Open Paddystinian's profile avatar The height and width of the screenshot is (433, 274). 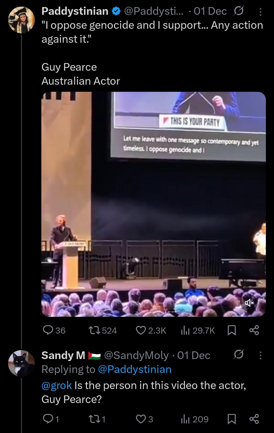(21, 20)
